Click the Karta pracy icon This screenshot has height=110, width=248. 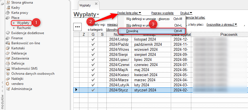click(x=8, y=13)
